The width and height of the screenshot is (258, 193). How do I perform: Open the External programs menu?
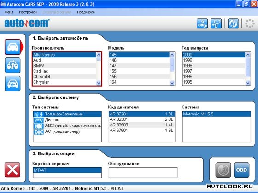57,12
